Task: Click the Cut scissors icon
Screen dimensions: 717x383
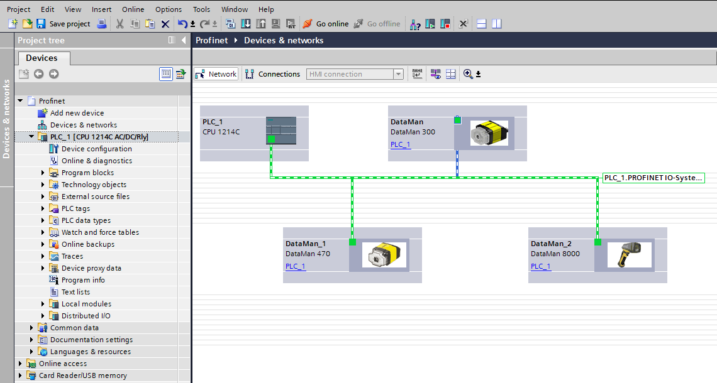Action: (x=119, y=24)
